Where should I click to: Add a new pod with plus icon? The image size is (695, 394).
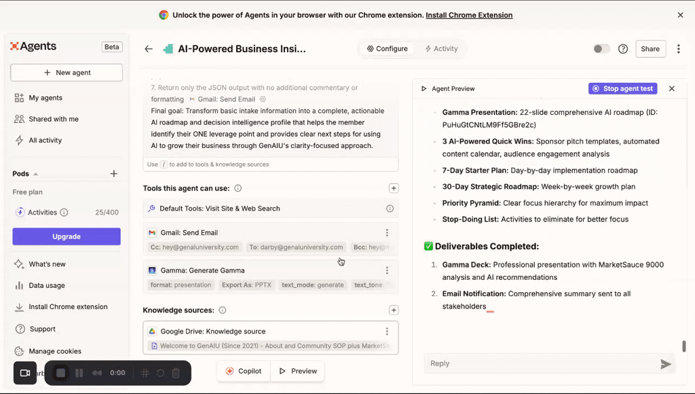(114, 173)
